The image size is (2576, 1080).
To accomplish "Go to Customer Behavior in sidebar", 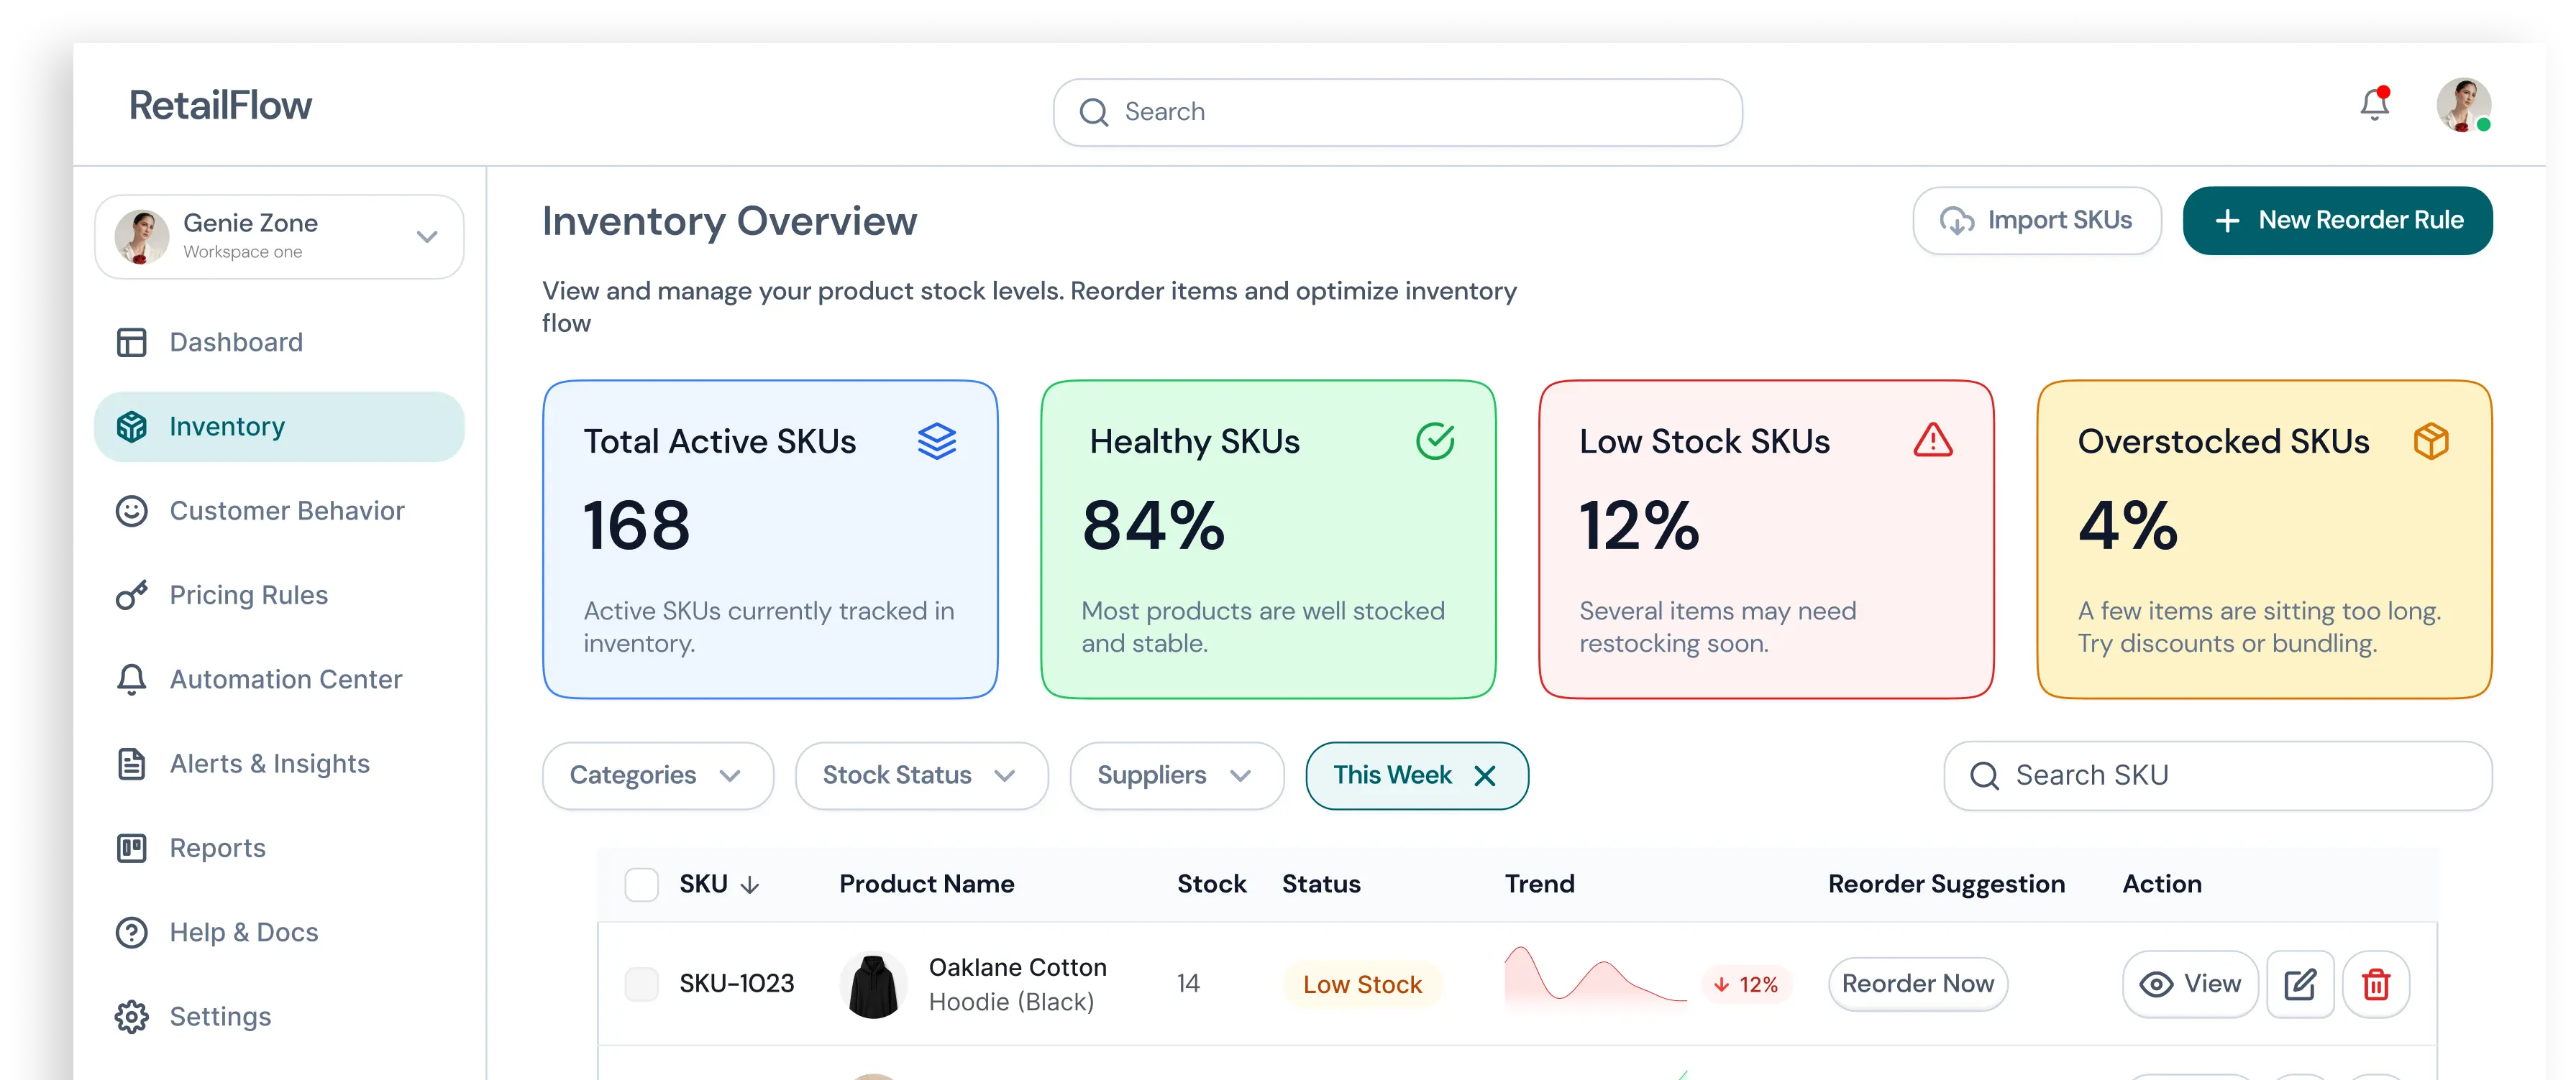I will click(x=286, y=510).
